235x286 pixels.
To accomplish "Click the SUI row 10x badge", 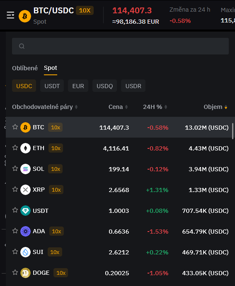I will (x=55, y=252).
